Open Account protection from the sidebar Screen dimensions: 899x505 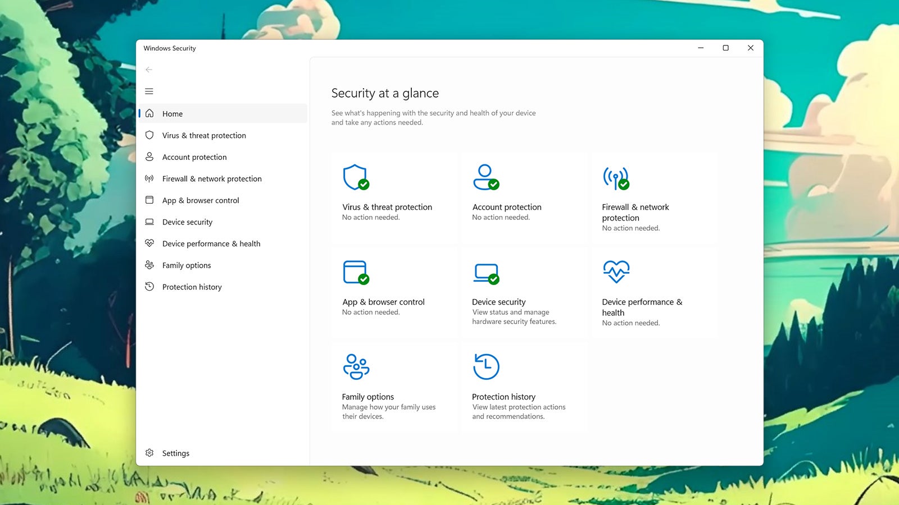[194, 157]
